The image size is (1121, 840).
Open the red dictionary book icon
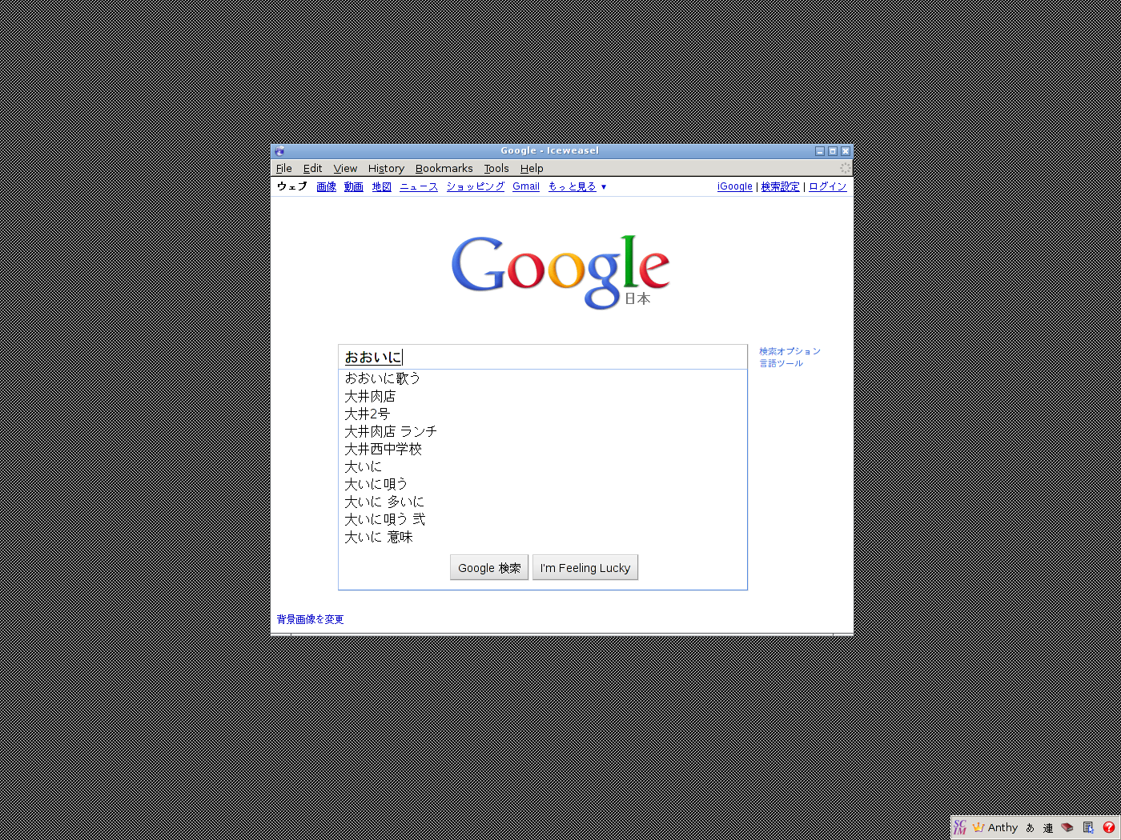click(1067, 827)
